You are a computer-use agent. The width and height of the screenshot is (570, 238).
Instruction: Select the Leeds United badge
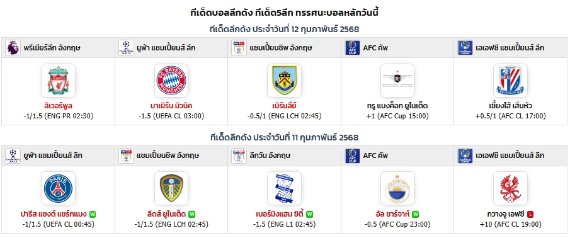click(171, 188)
